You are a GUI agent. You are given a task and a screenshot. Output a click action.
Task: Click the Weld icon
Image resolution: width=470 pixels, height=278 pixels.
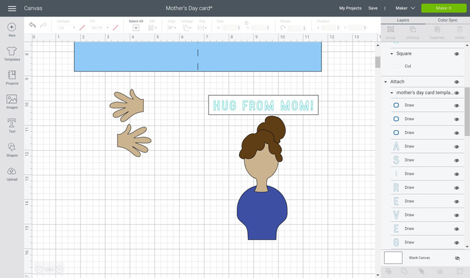[x=404, y=272]
